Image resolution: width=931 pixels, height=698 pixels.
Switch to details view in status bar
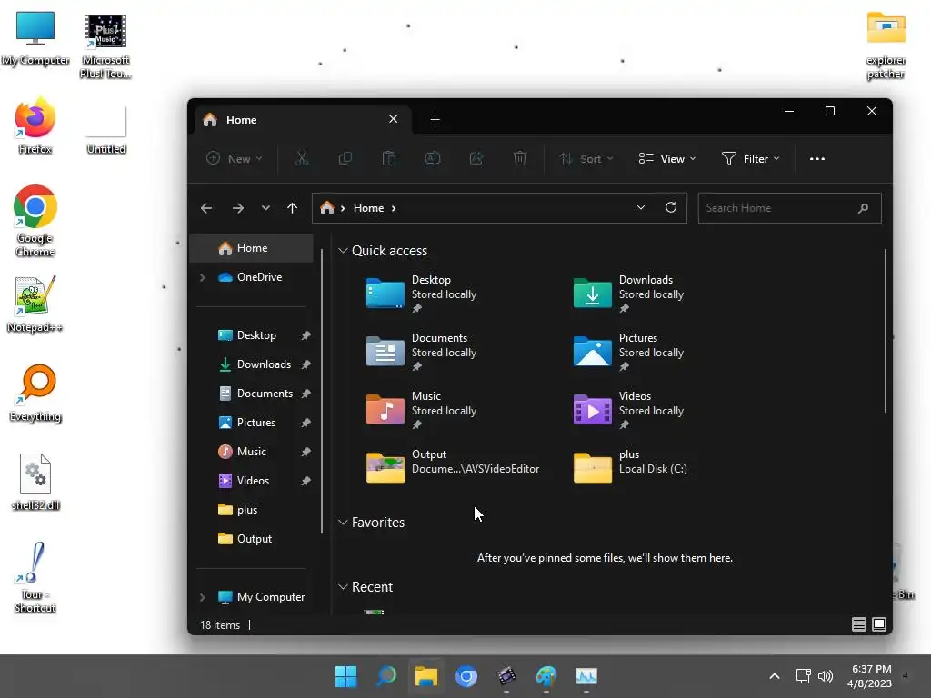click(858, 624)
